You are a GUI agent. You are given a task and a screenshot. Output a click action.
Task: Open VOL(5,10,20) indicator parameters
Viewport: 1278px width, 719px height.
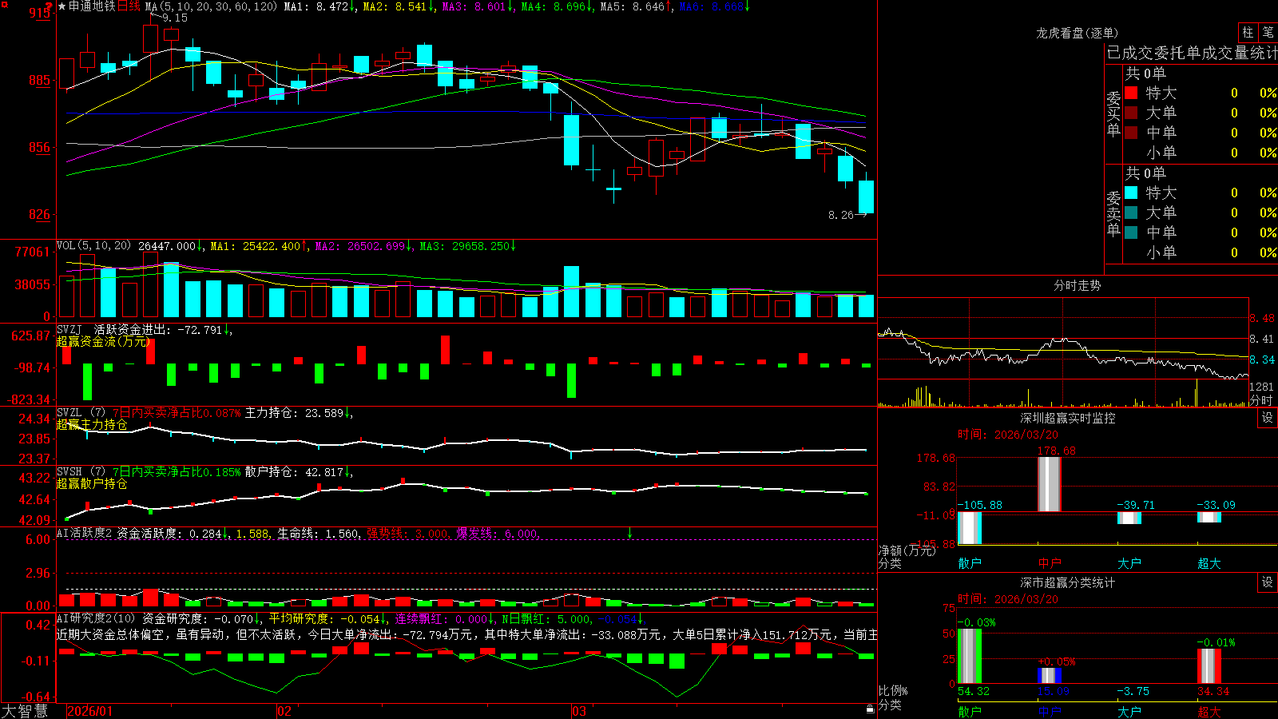coord(93,245)
